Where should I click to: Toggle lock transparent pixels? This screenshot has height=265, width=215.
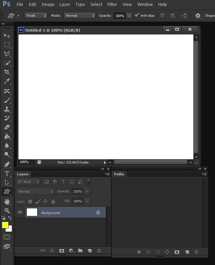[30, 201]
